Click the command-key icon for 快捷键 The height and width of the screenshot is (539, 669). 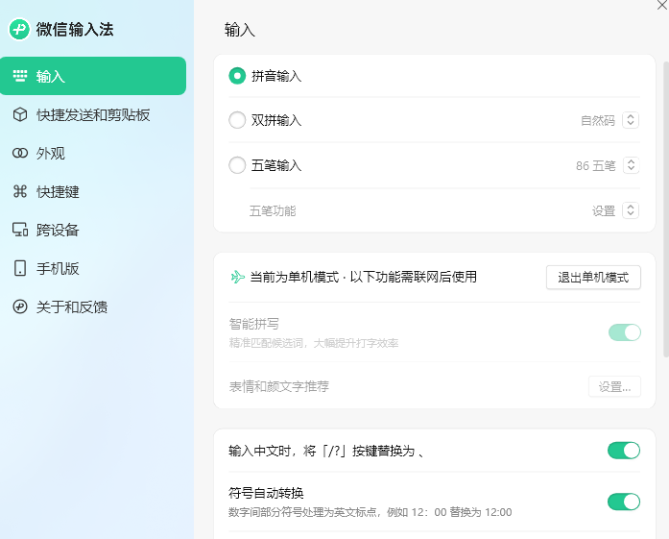click(x=19, y=192)
